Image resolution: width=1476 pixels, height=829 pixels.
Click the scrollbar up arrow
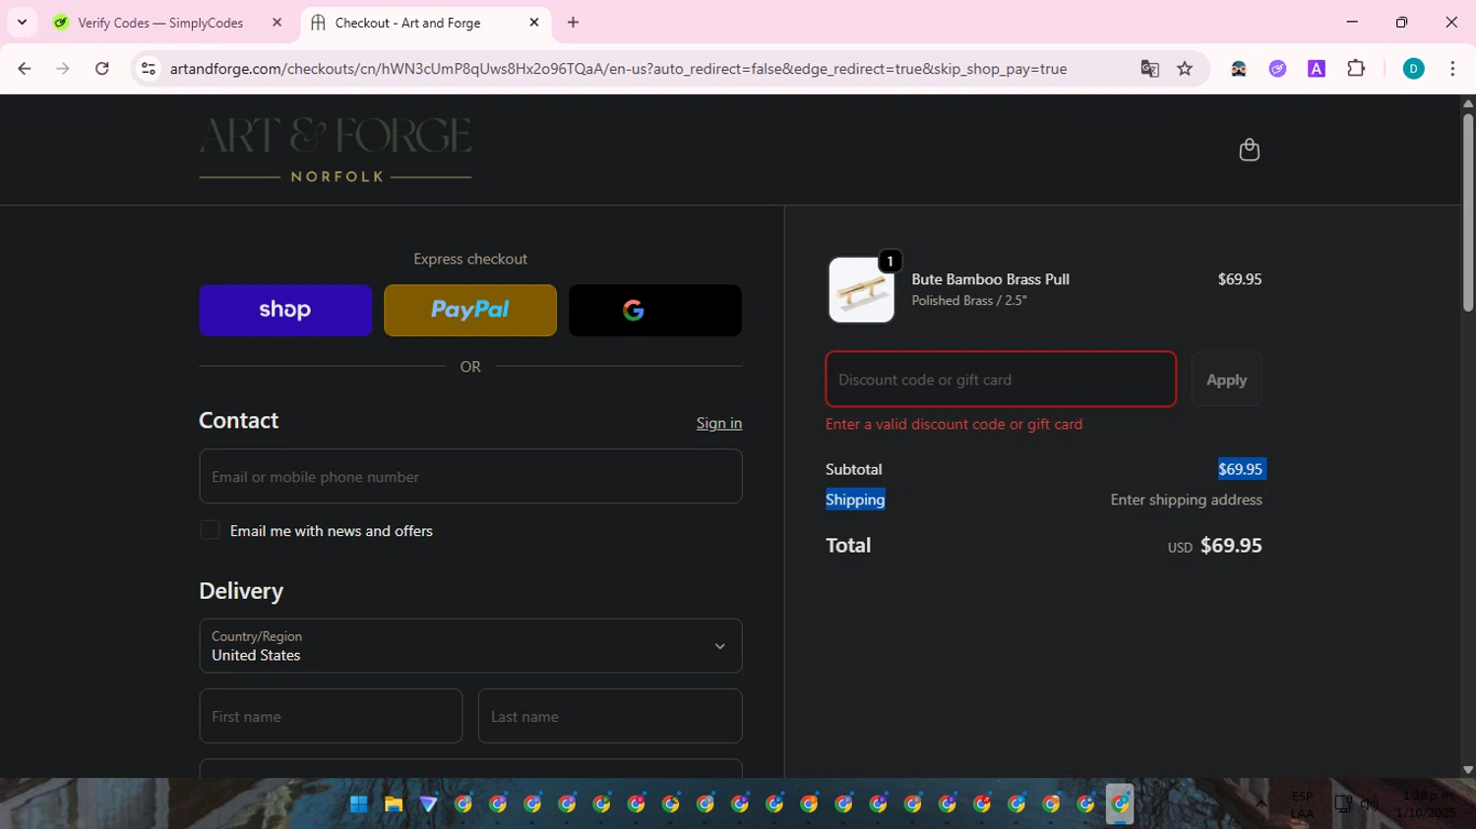click(1467, 102)
